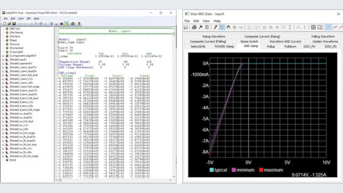343x193 pixels.
Task: Switch to the Pulldown tab
Action: pyautogui.click(x=290, y=46)
